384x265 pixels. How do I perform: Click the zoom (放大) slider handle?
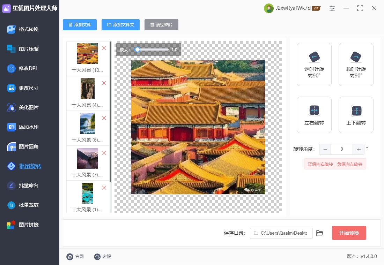(138, 50)
